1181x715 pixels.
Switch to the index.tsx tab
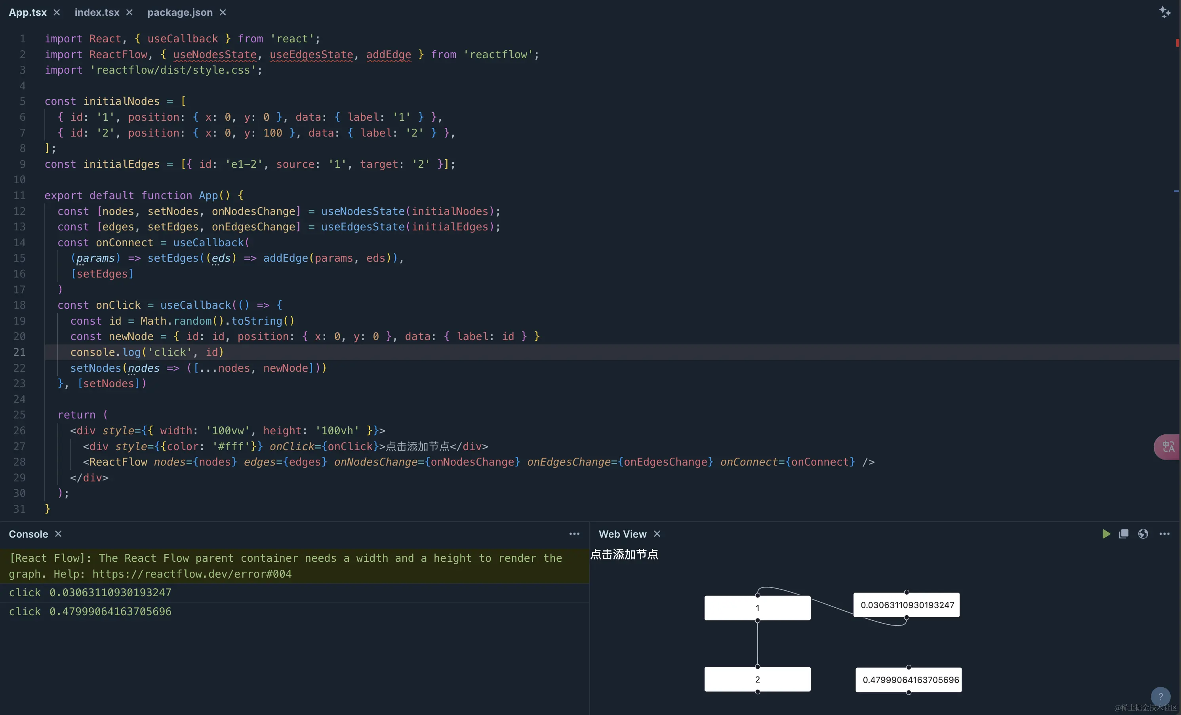tap(97, 12)
